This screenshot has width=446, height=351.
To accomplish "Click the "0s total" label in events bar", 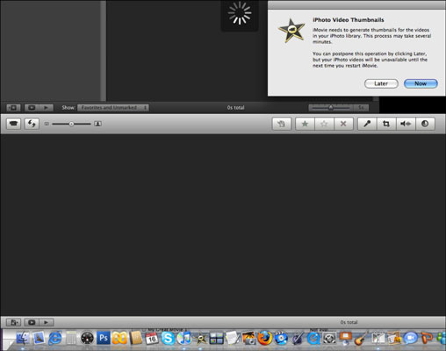I will point(349,322).
